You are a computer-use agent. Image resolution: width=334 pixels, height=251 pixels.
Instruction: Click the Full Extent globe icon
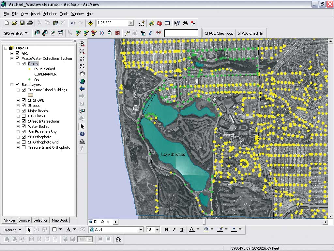(82, 81)
